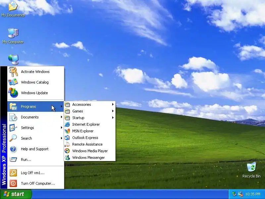Screen dimensions: 265x199
Task: Launch Internet Explorer from Programs
Action: click(x=90, y=124)
